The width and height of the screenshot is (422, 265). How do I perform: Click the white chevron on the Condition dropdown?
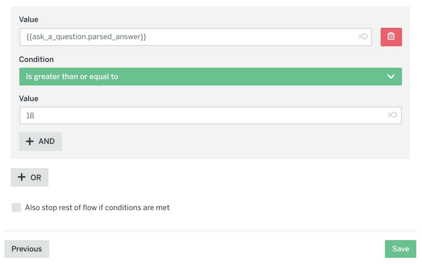point(391,77)
